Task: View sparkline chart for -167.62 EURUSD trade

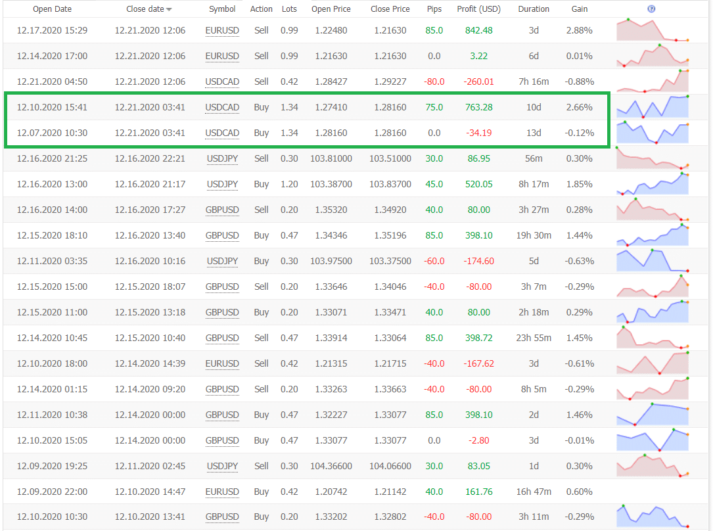Action: click(x=653, y=363)
